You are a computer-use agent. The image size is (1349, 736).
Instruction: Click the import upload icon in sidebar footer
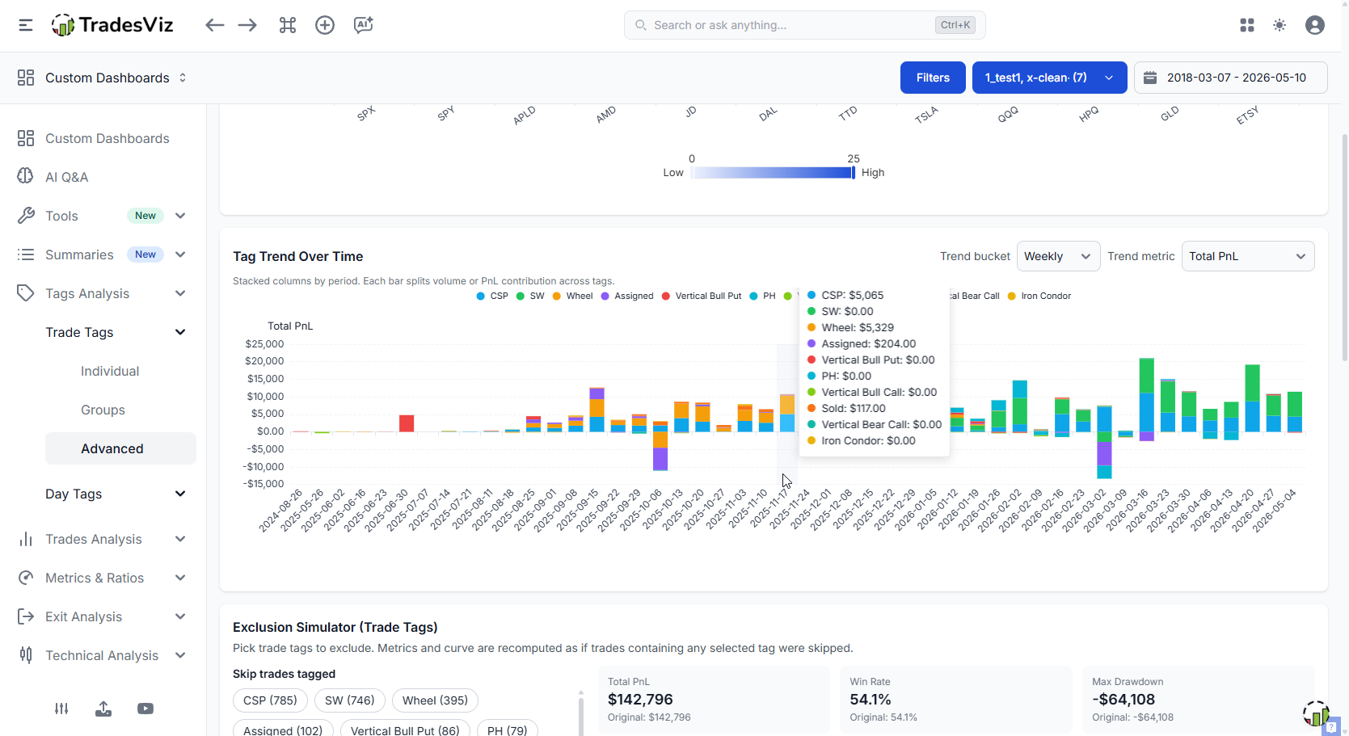(x=103, y=709)
